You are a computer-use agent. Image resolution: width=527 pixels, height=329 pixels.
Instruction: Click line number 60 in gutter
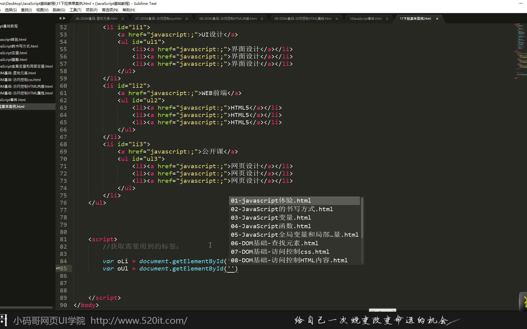click(63, 86)
